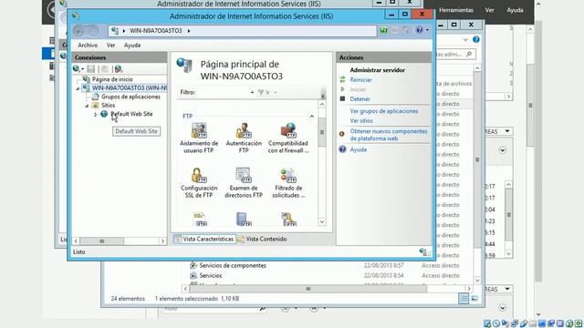Screen dimensions: 584x328
Task: Open Herramientas menu in Server Manager
Action: click(456, 10)
